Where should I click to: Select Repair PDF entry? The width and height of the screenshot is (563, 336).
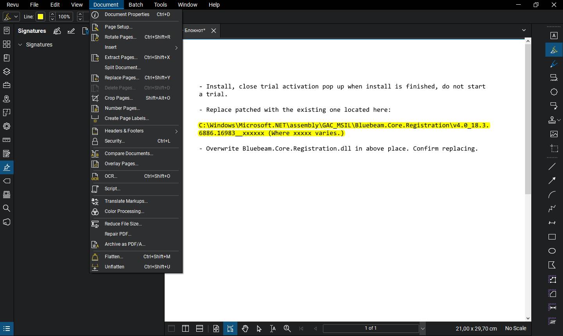[136, 234]
